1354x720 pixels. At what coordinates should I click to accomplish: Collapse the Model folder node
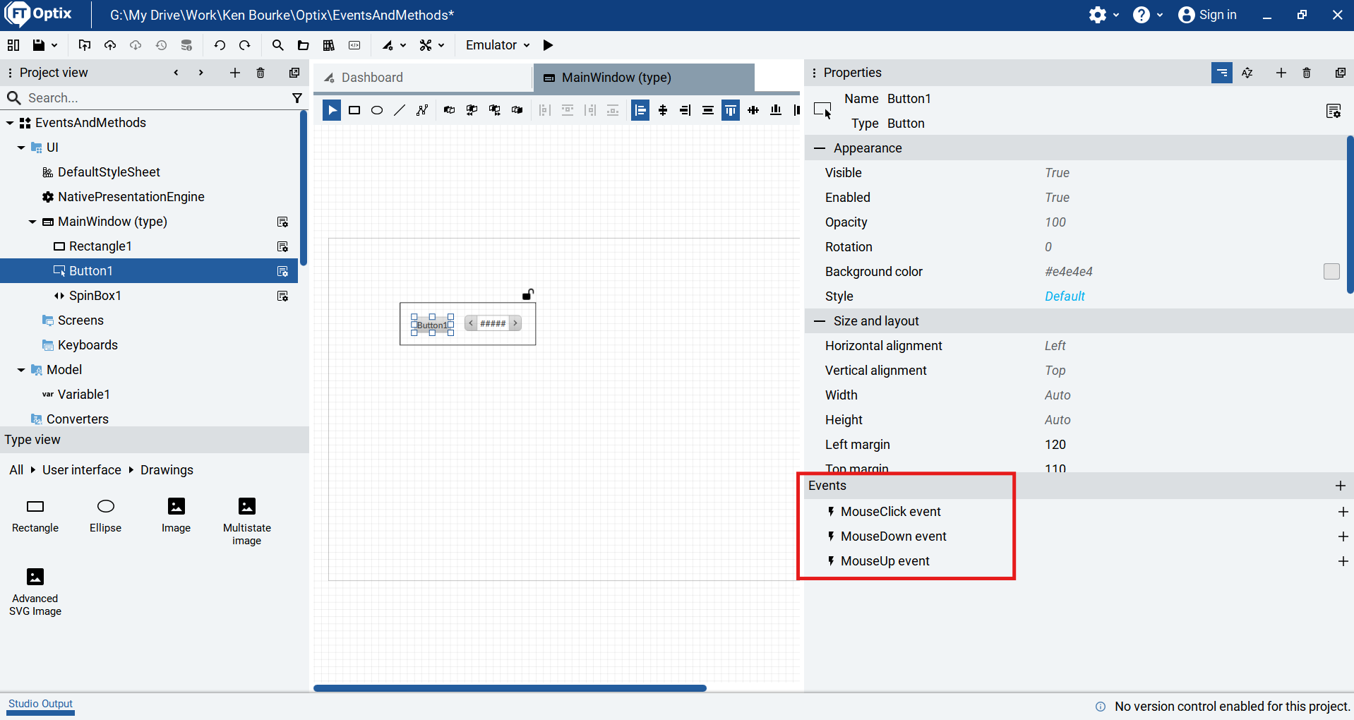(x=21, y=370)
